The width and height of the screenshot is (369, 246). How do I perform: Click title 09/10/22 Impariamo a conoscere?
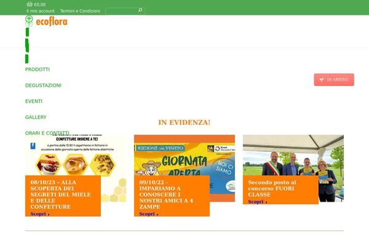(166, 194)
